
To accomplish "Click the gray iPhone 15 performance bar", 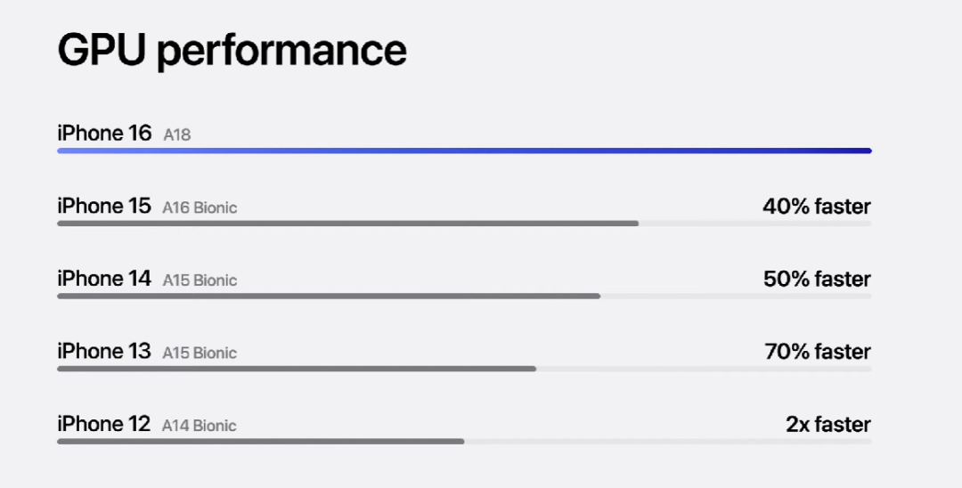I will point(348,224).
